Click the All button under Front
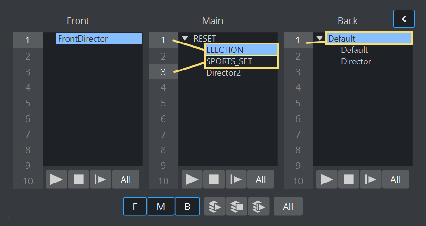Image resolution: width=426 pixels, height=226 pixels. coord(126,179)
